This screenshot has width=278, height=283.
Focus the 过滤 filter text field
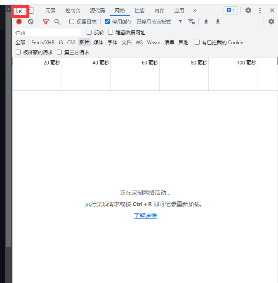47,33
